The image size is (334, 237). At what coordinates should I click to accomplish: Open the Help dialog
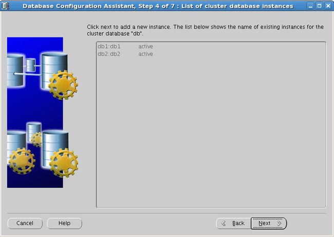[x=64, y=223]
